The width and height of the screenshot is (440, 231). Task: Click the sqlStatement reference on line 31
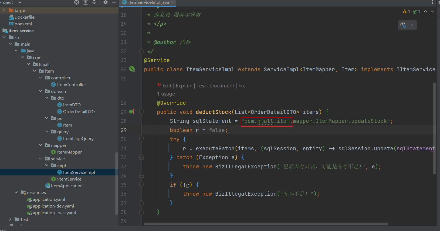click(416, 148)
